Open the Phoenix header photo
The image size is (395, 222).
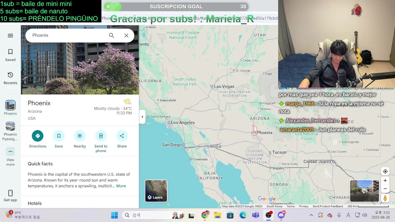[80, 68]
